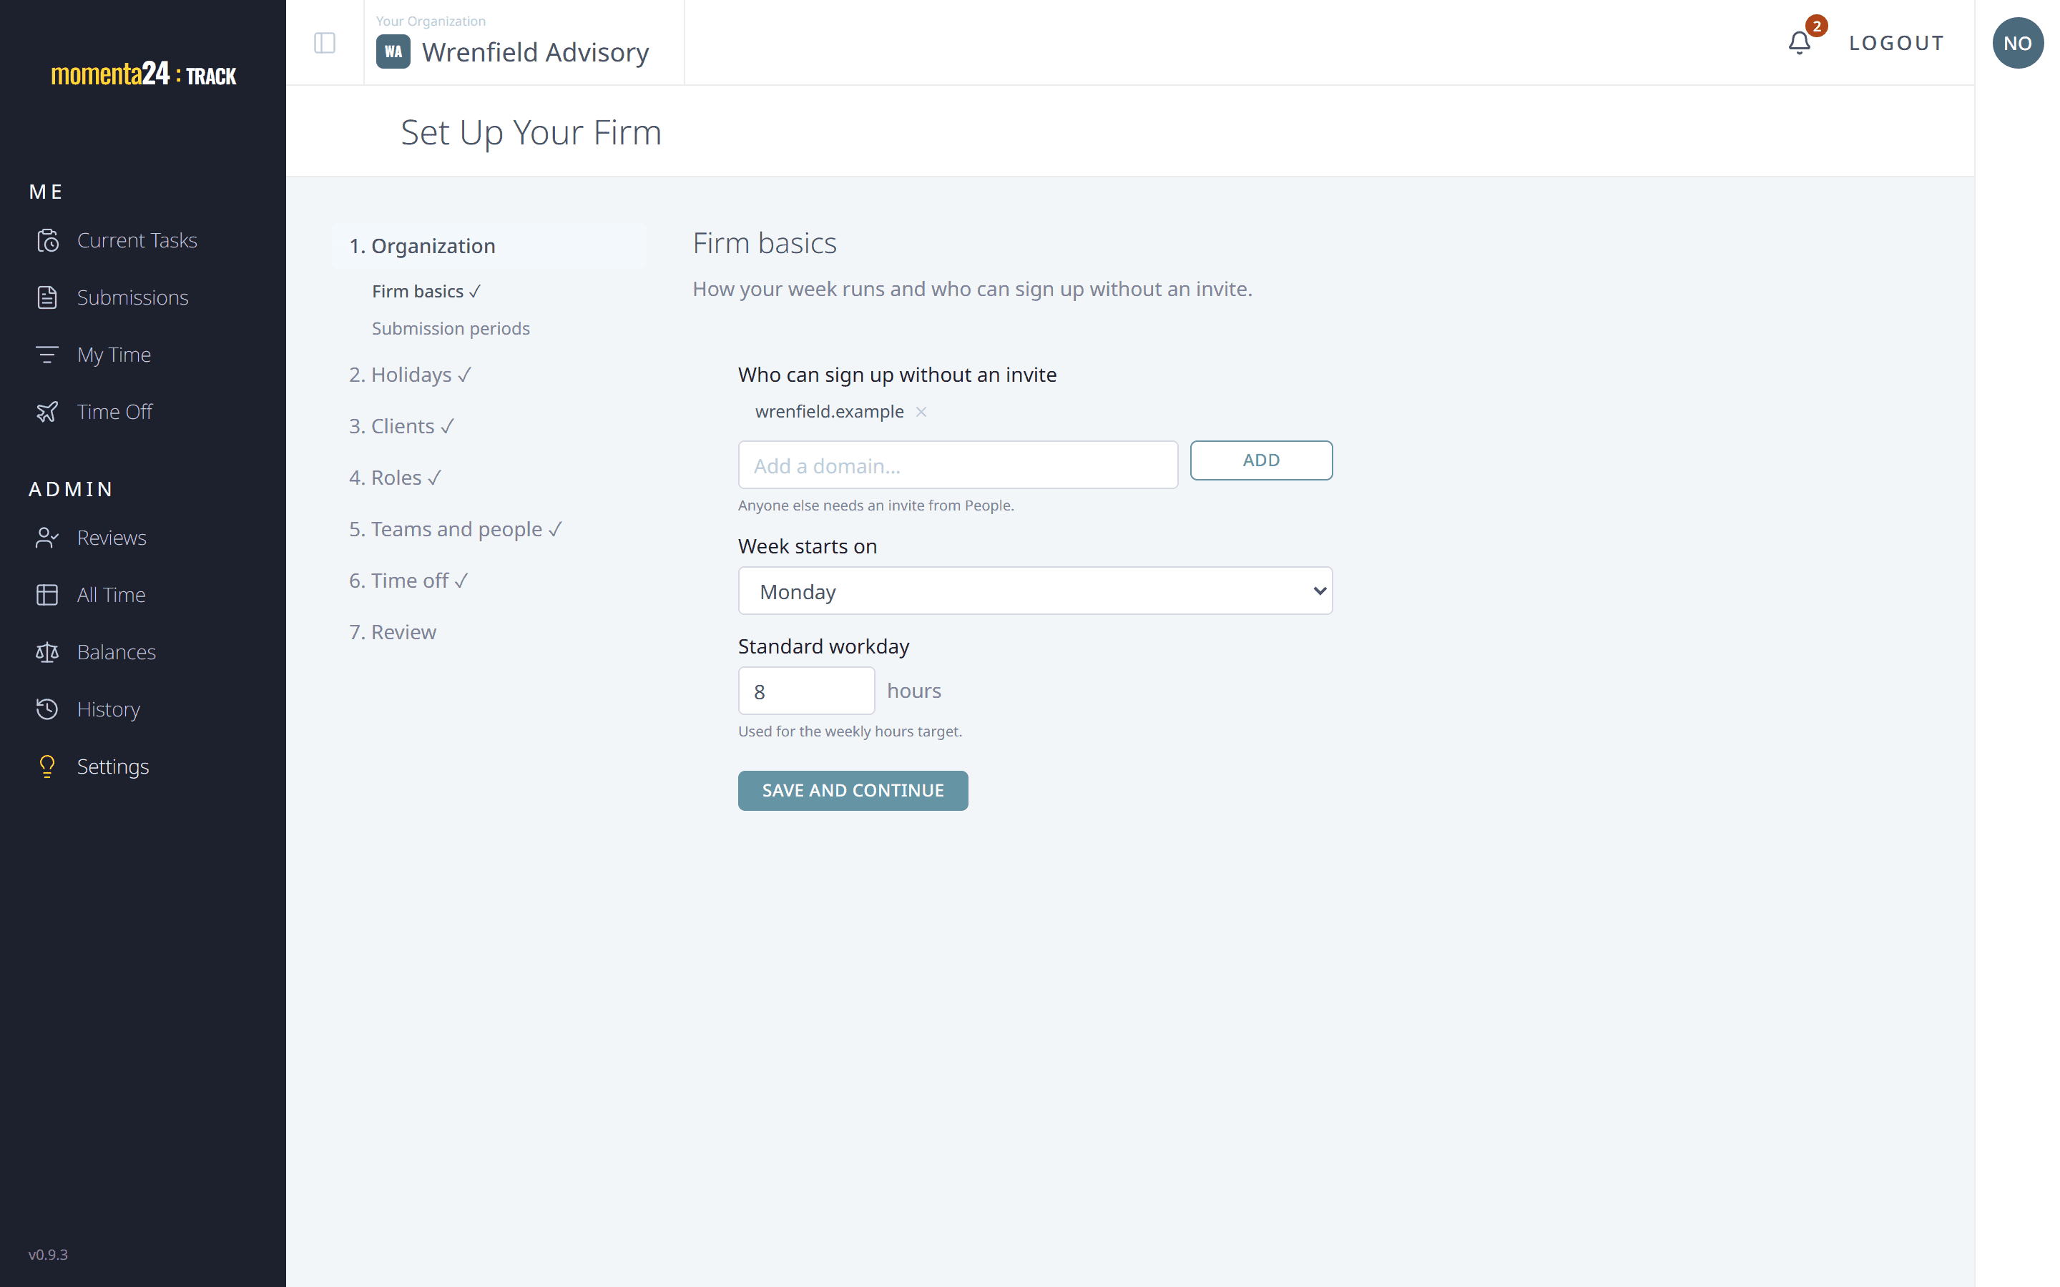Click the Used for weekly hours target note

850,732
